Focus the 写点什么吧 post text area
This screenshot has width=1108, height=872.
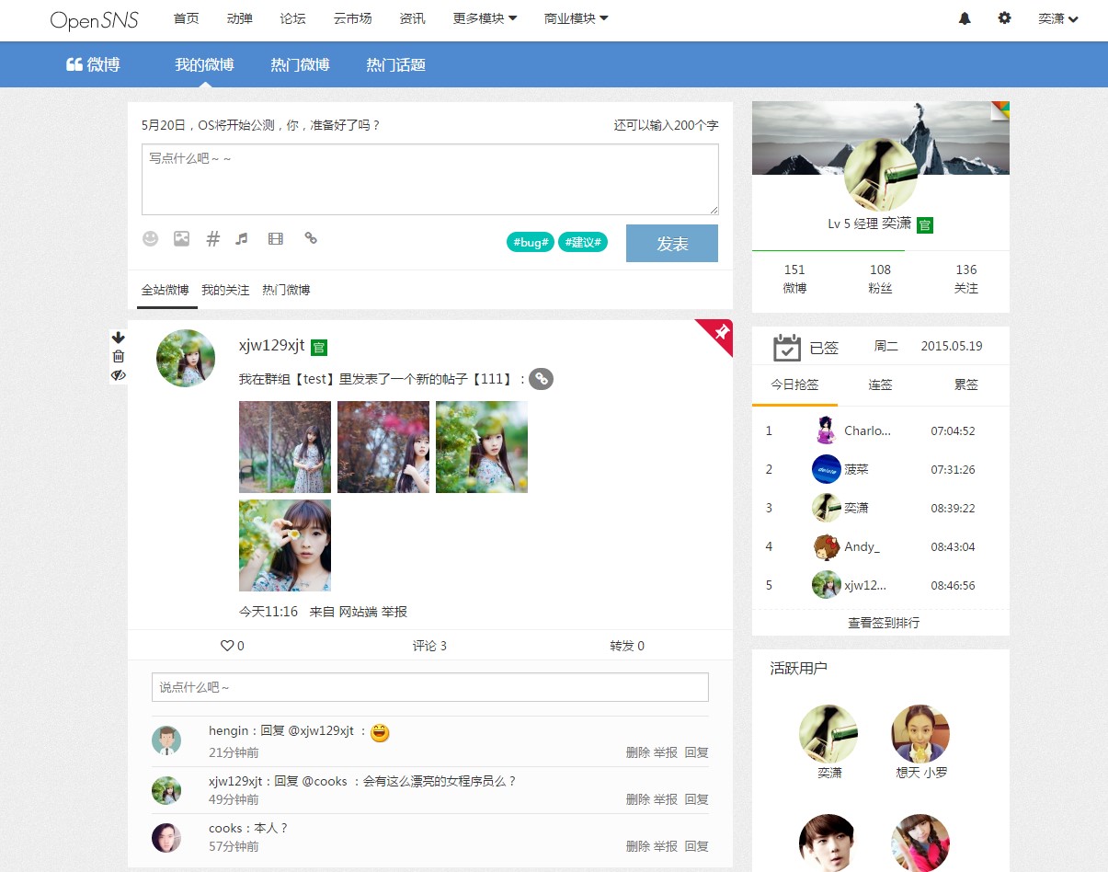tap(430, 179)
